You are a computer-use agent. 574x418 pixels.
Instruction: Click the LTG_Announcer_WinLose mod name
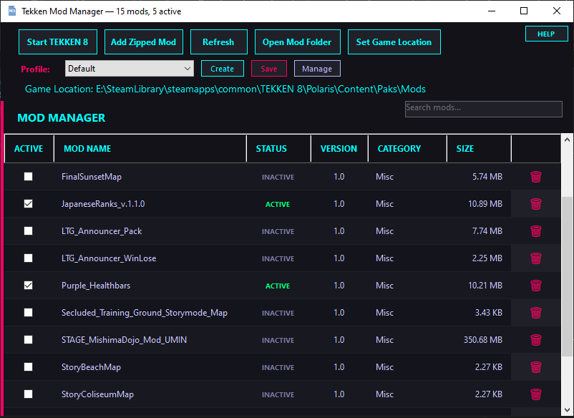point(109,258)
